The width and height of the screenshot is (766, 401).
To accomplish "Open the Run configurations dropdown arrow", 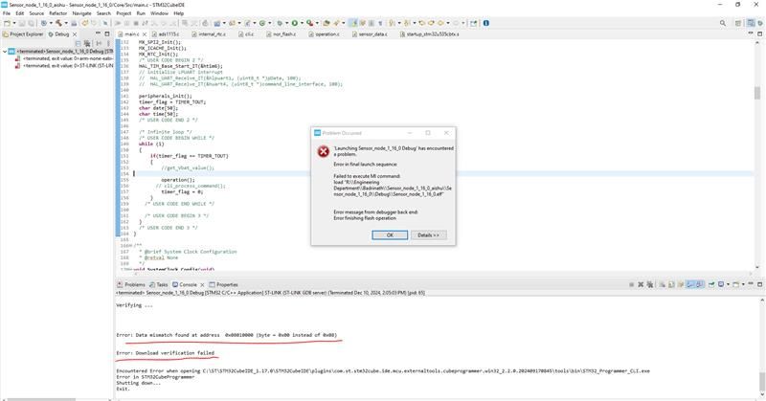I will (302, 23).
